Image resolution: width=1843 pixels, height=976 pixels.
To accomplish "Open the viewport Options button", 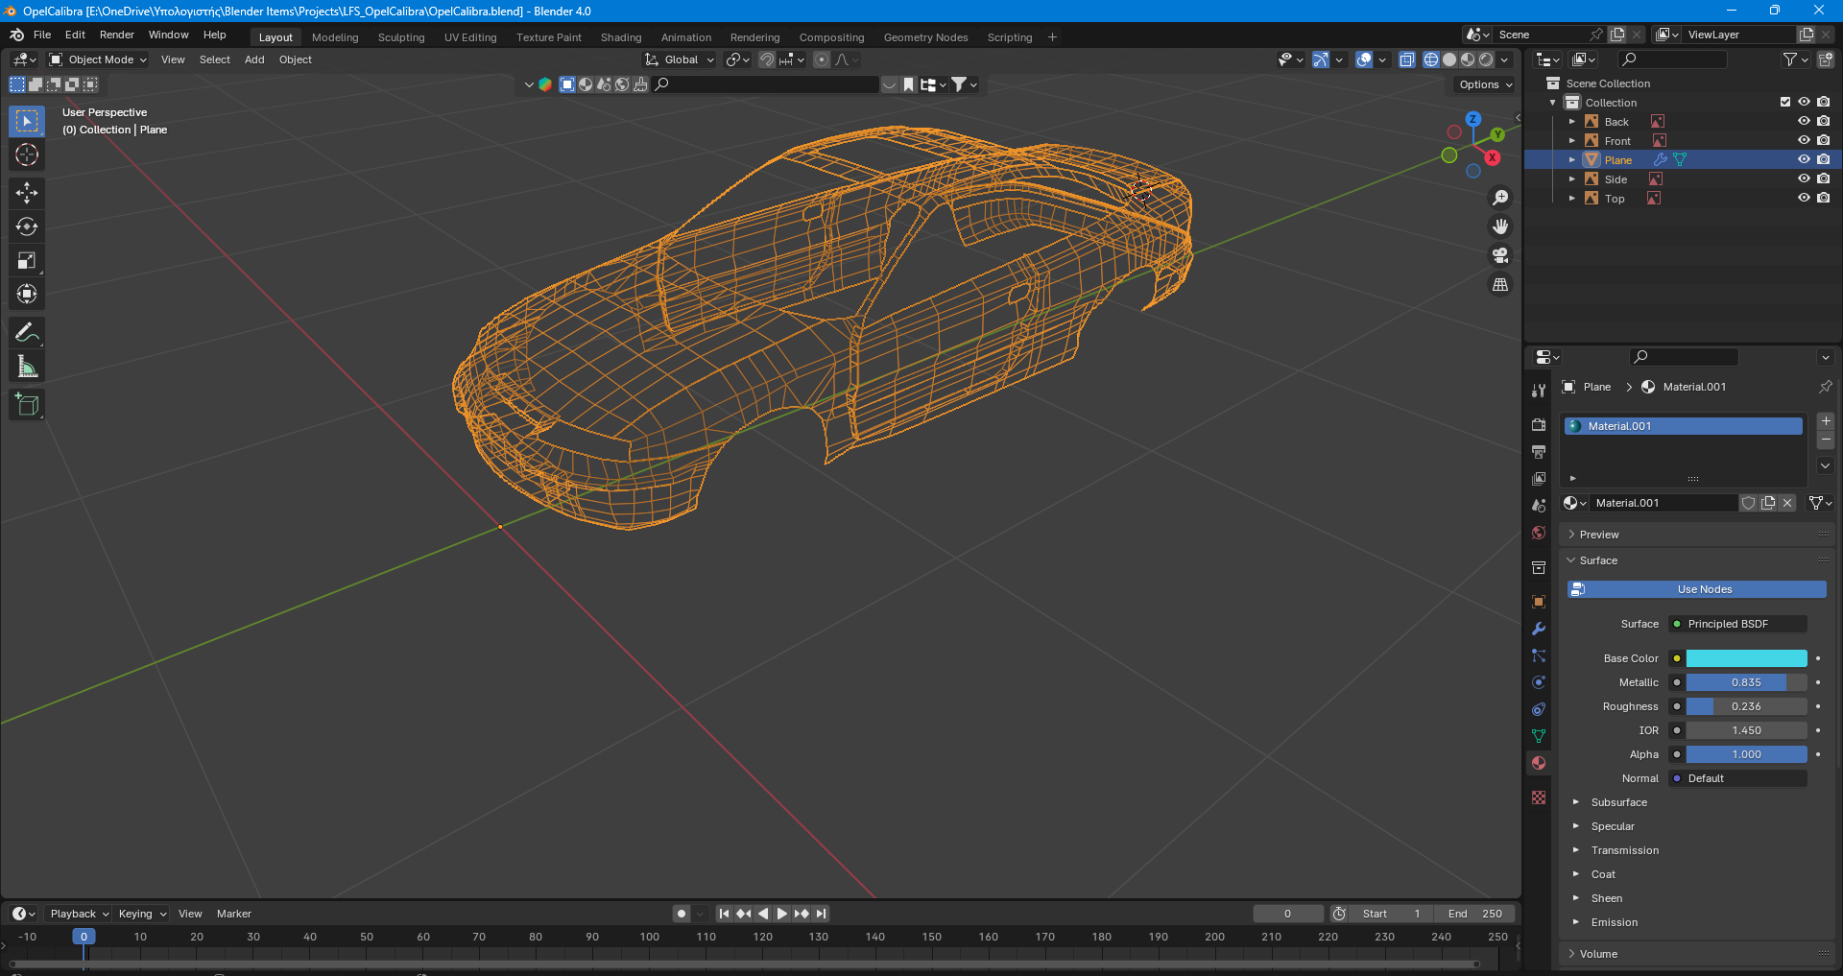I will pyautogui.click(x=1485, y=84).
